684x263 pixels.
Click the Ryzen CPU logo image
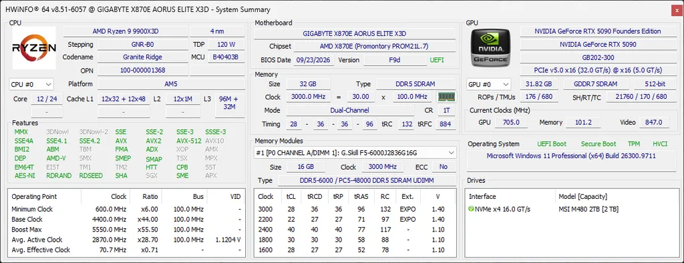coord(34,48)
